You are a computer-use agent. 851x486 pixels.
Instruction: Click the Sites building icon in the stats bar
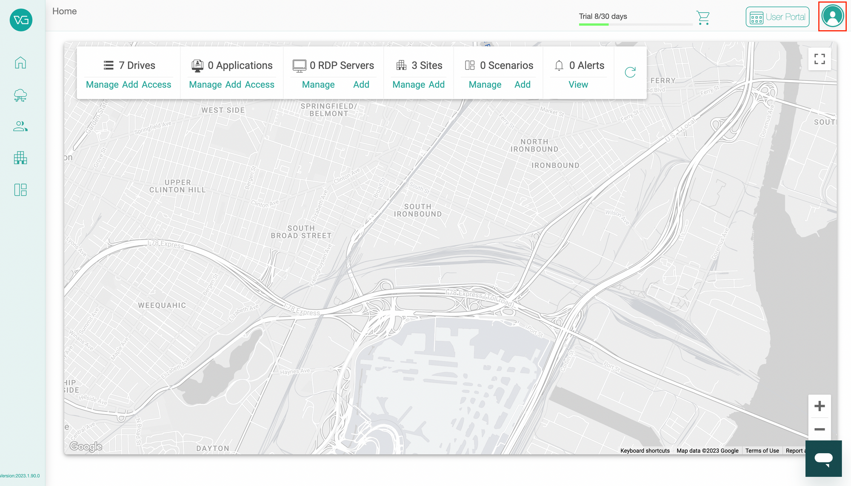[x=401, y=65]
